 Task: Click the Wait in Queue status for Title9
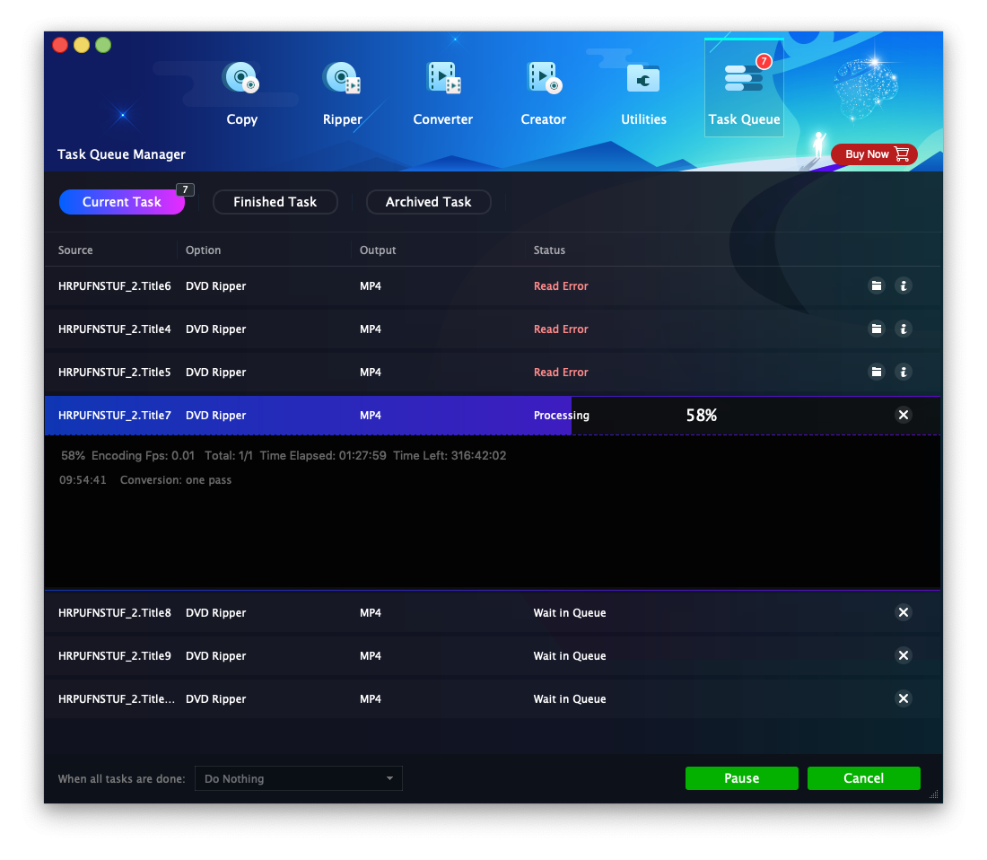(x=570, y=655)
